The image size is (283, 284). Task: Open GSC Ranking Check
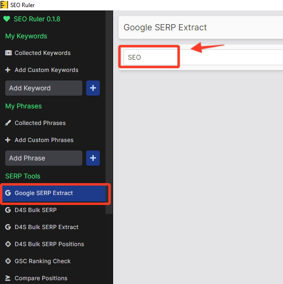coord(43,261)
